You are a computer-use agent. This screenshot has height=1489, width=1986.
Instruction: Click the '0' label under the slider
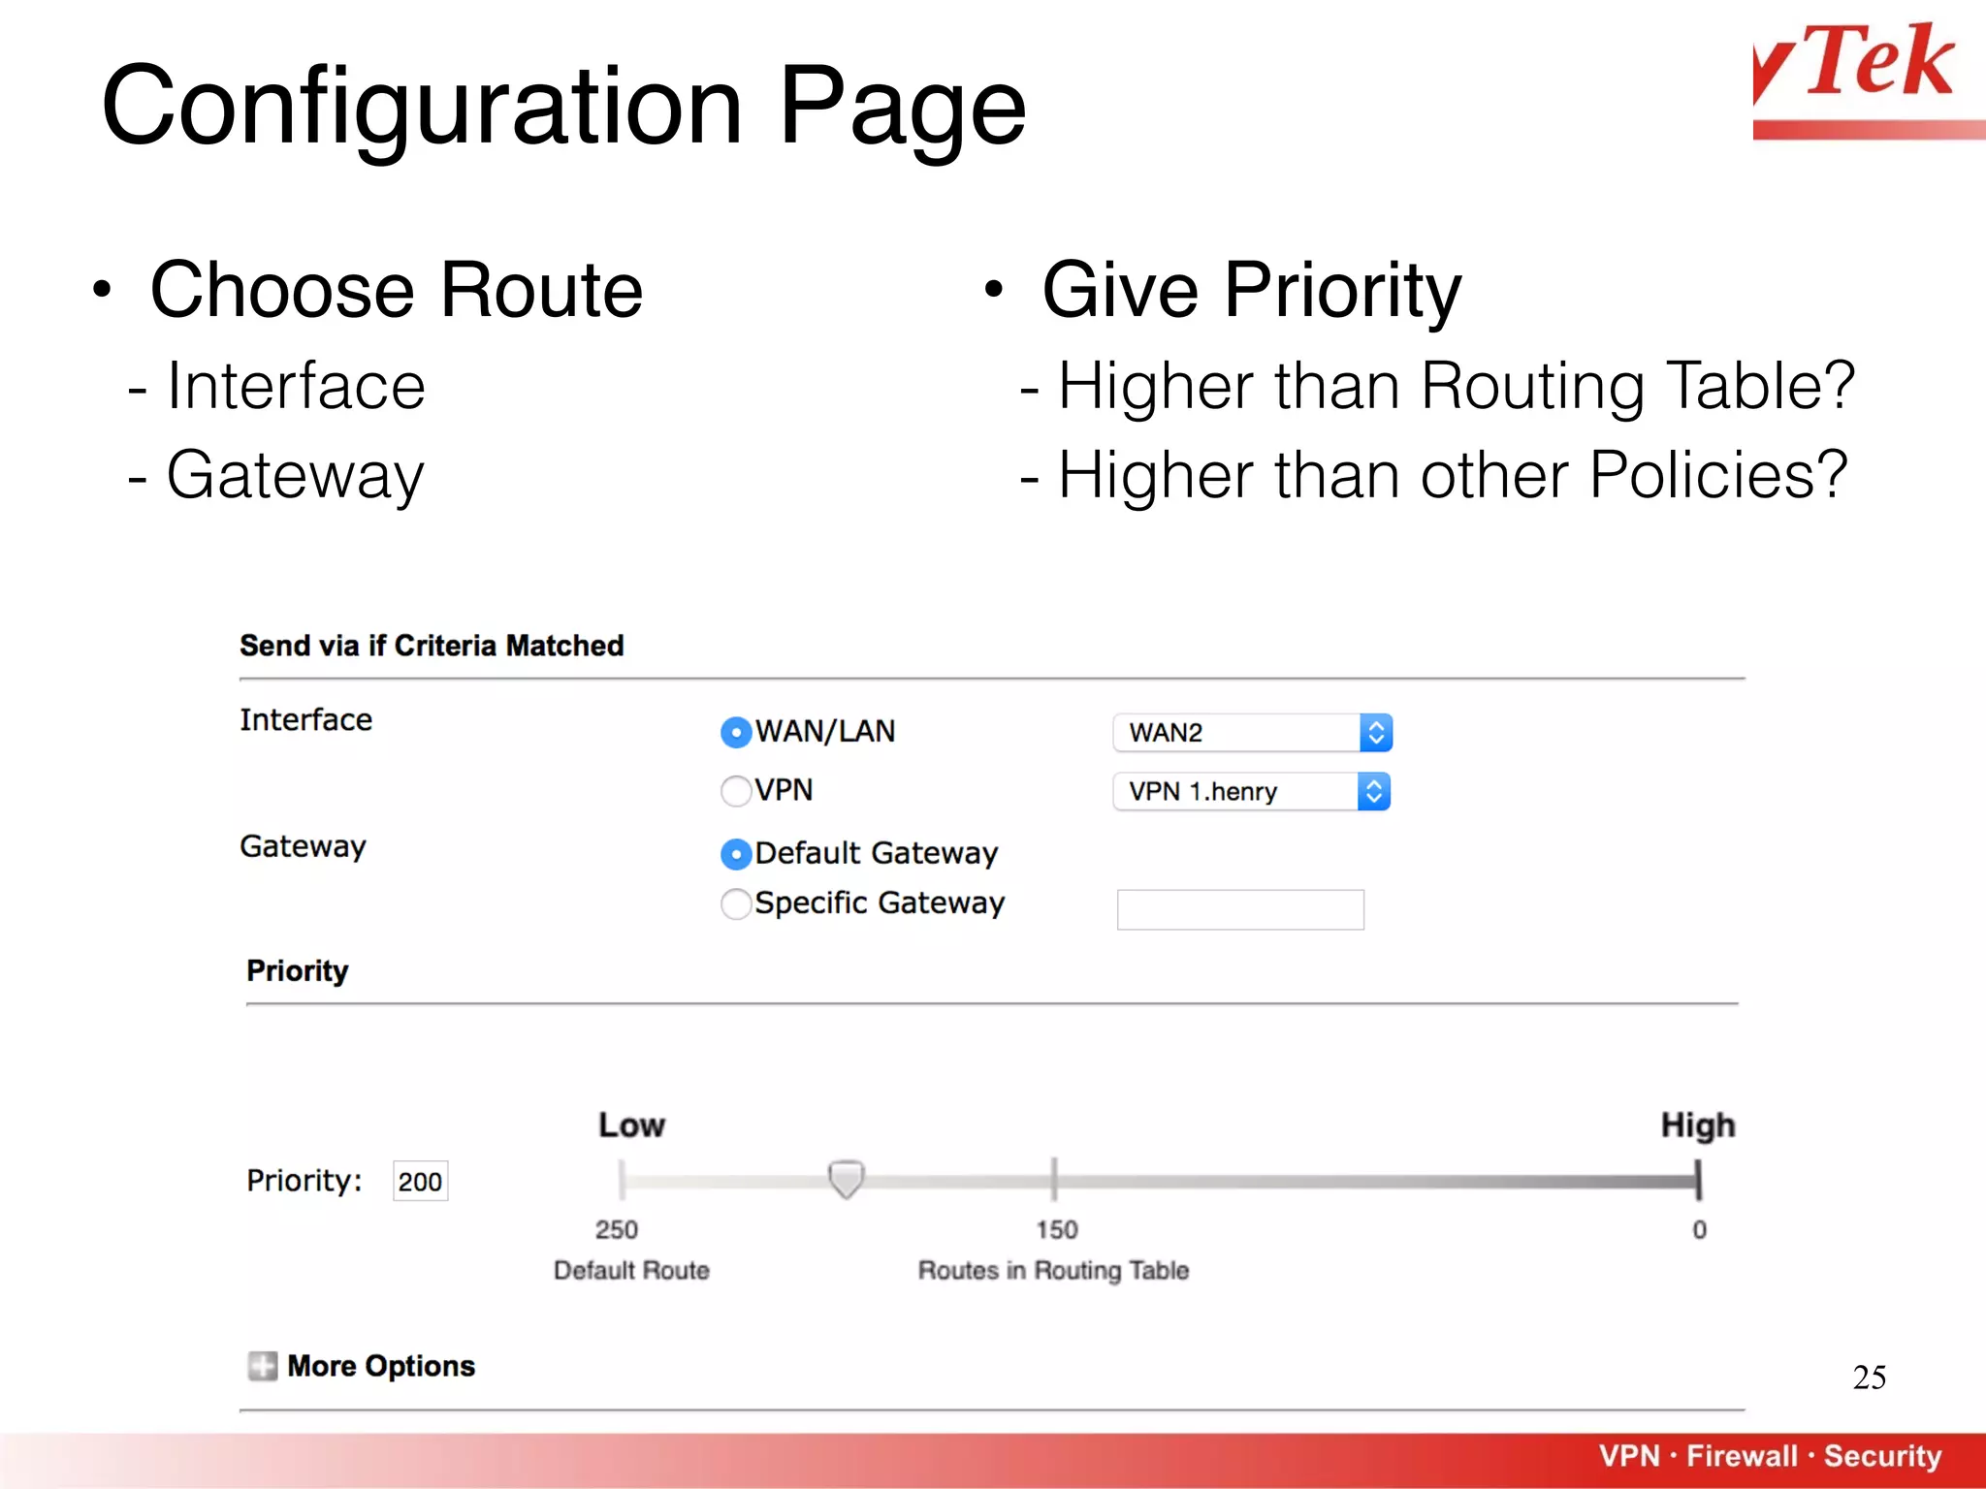[x=1699, y=1229]
